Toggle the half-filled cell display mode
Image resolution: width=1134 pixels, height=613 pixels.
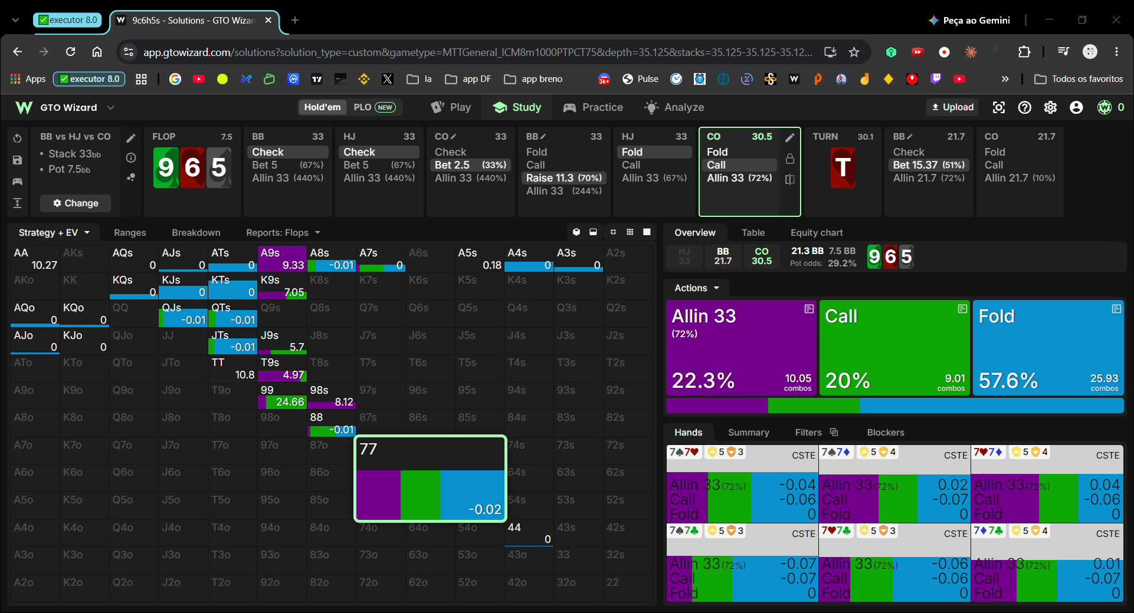(593, 232)
